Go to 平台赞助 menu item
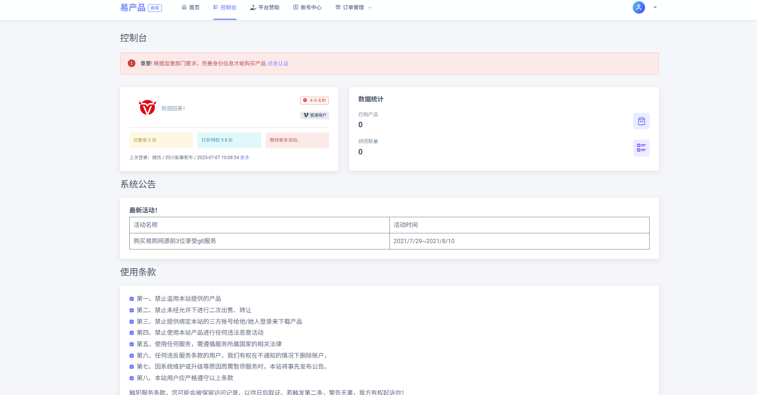The height and width of the screenshot is (395, 757). (x=265, y=8)
